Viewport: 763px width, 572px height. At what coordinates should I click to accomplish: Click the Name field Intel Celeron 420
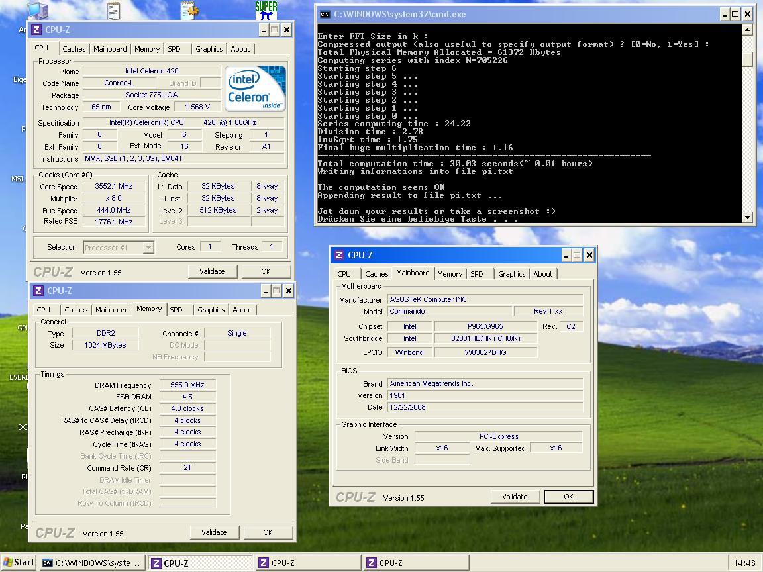[x=152, y=71]
